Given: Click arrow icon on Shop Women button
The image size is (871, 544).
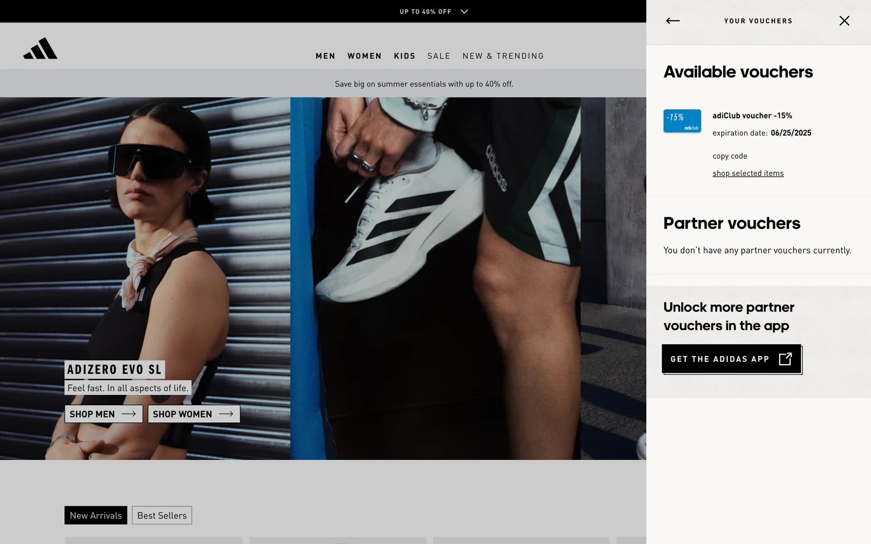Looking at the screenshot, I should (226, 414).
